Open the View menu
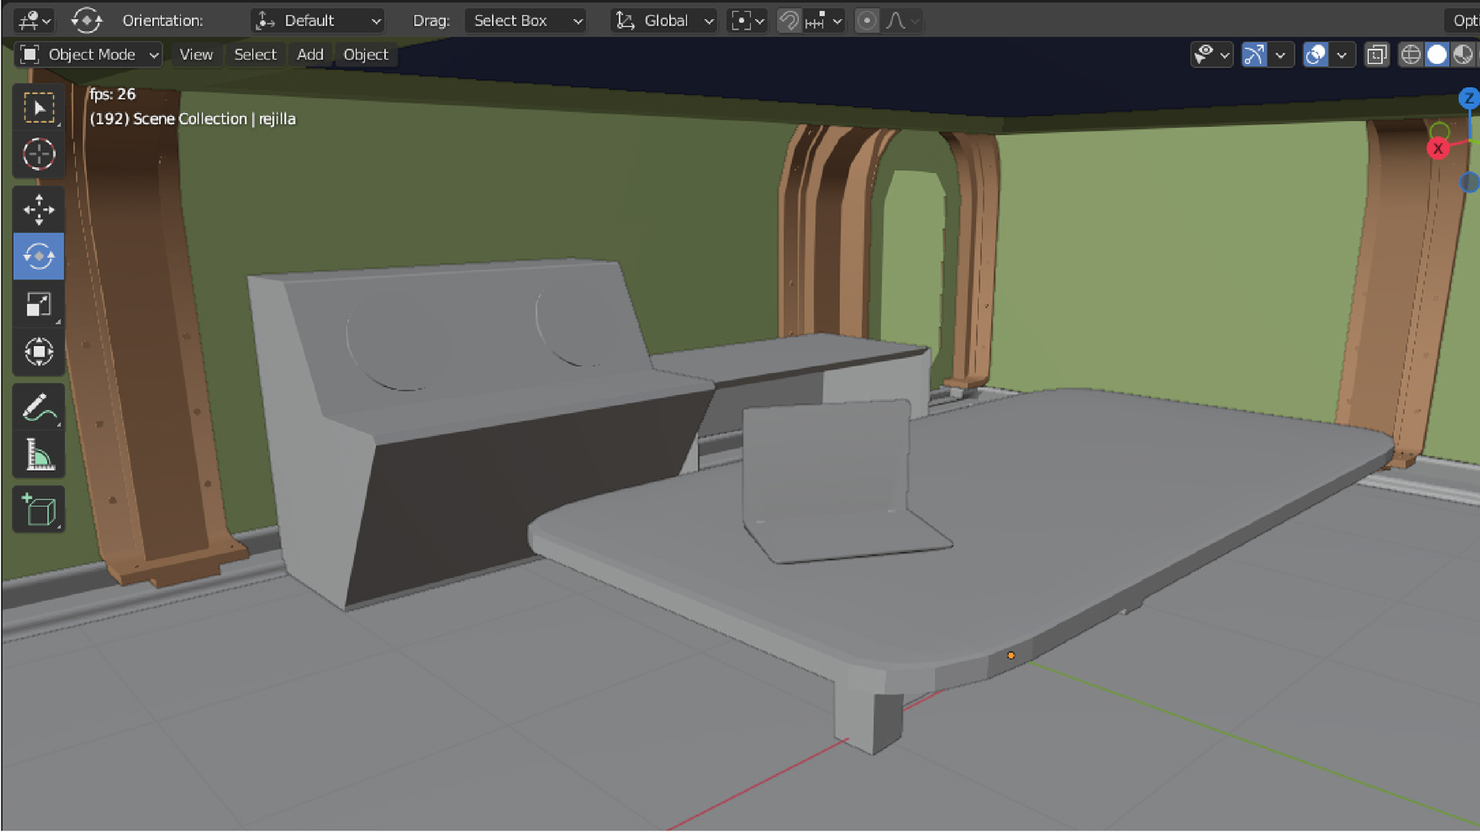Screen dimensions: 1480x832 (x=196, y=55)
